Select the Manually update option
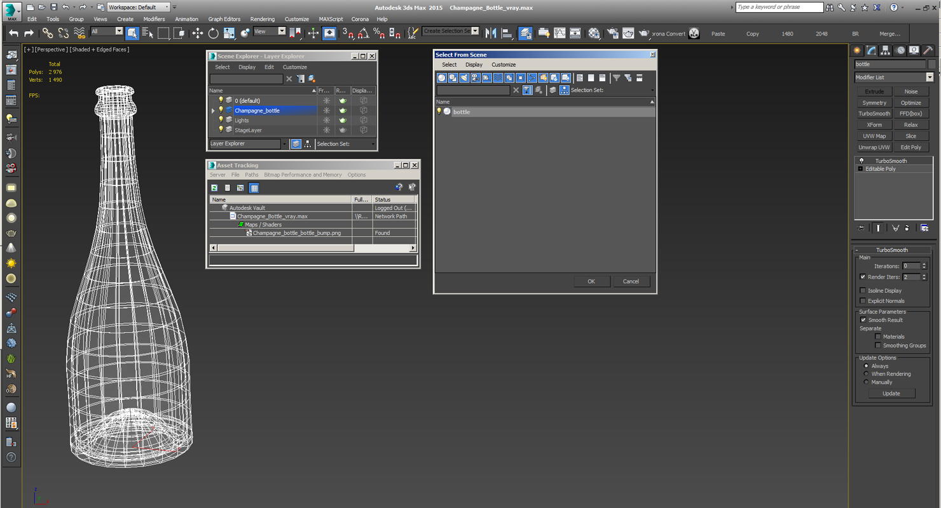Screen dimensions: 941x508 (866, 382)
